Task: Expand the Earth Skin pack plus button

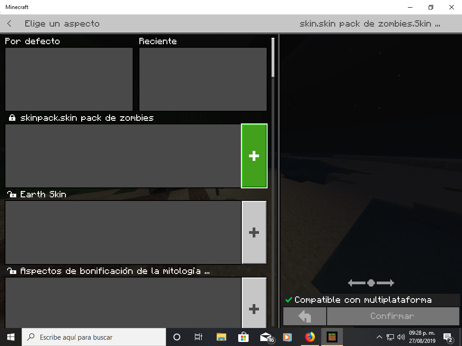Action: (254, 232)
